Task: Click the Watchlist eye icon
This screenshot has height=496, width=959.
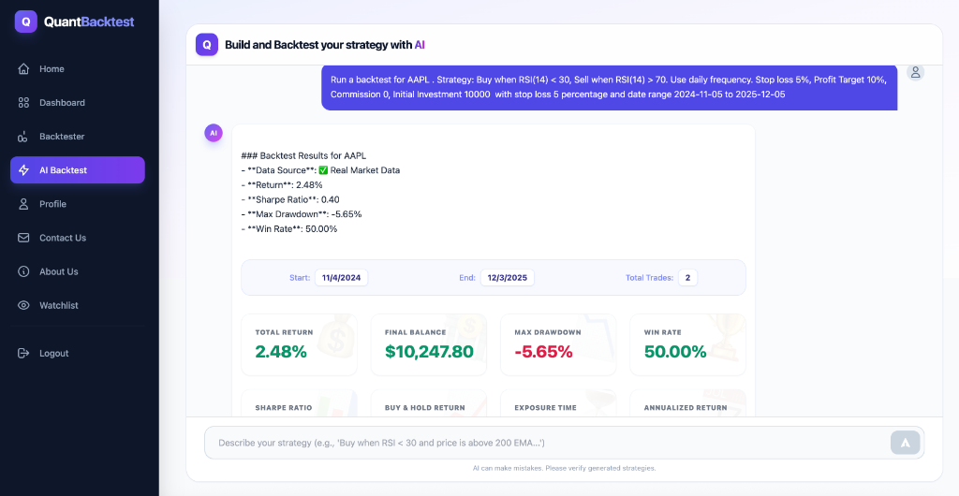Action: pos(23,305)
